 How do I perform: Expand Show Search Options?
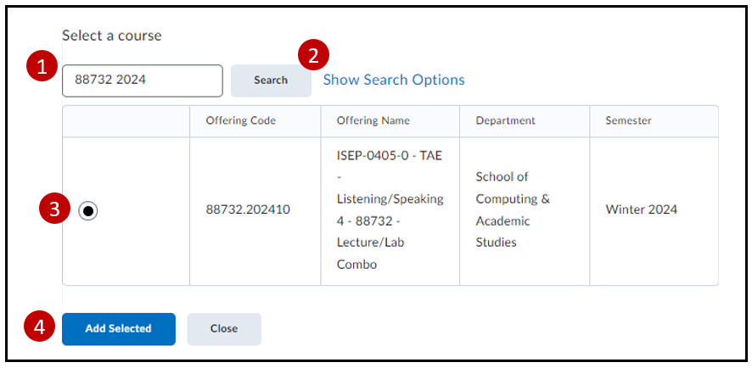point(394,80)
